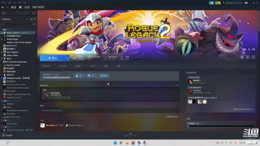Open the 法术与剑术 achievement thumbnail
Image resolution: width=260 pixels, height=146 pixels.
pos(46,95)
